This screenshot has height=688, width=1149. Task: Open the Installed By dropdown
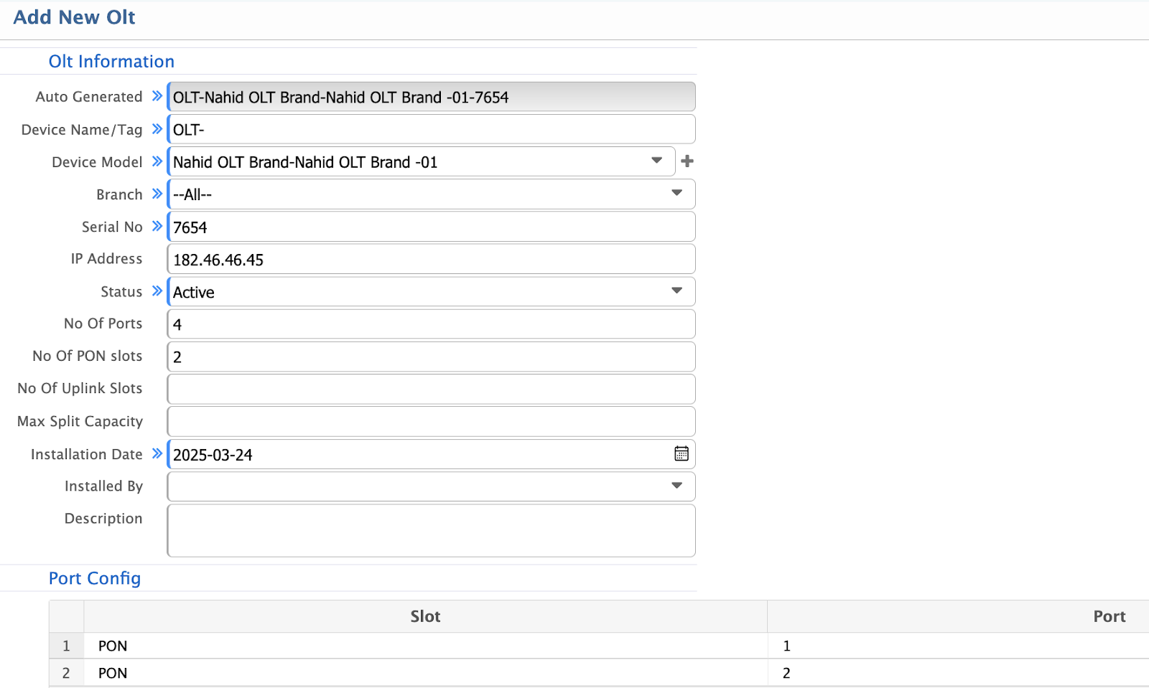click(676, 486)
